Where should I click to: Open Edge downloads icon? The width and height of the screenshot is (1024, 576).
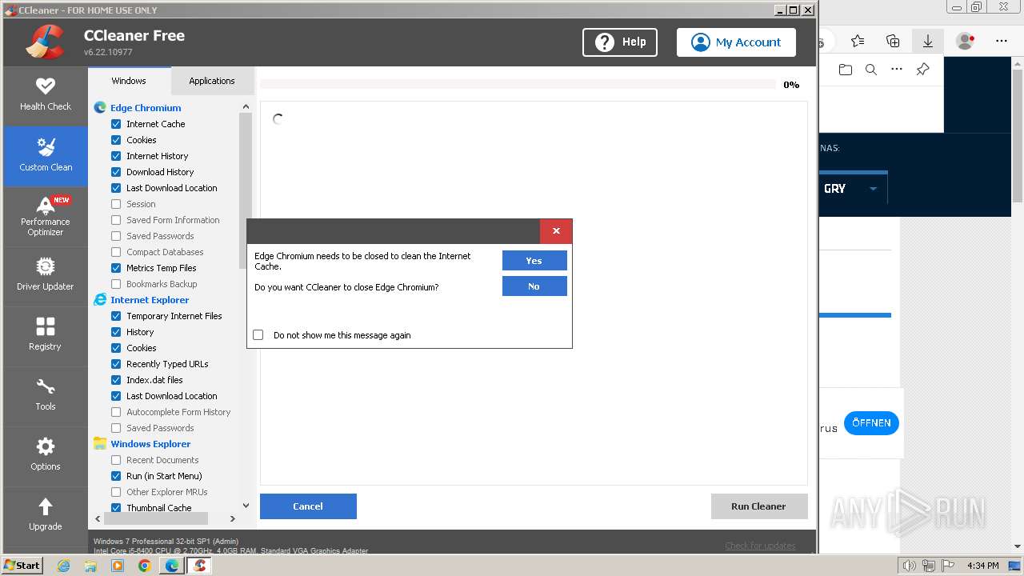point(928,41)
